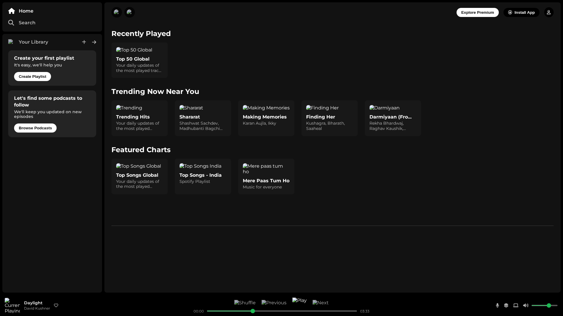
Task: Skip to the Next track
Action: click(320, 303)
